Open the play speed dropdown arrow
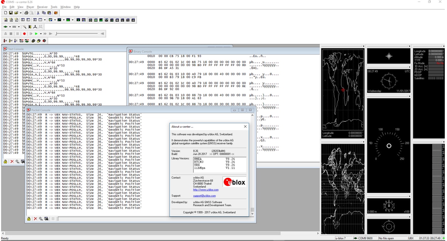447x241 pixels. [41, 34]
